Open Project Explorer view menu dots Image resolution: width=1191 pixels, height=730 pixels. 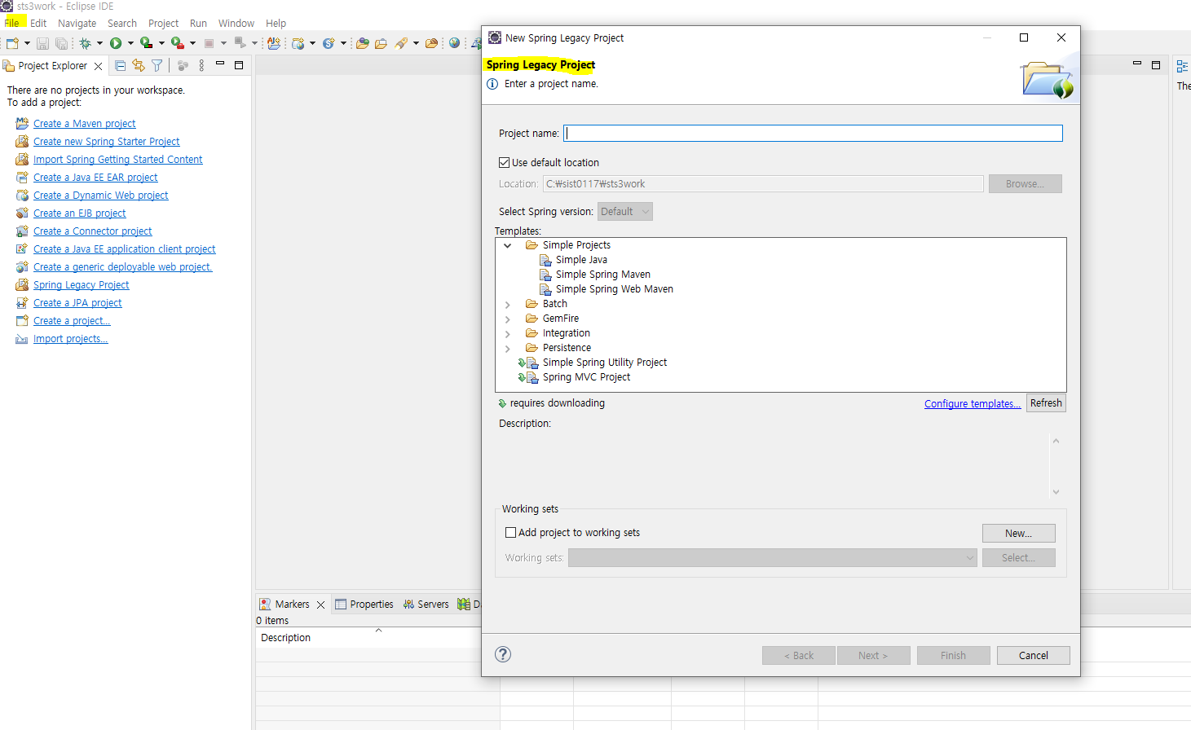click(x=201, y=65)
